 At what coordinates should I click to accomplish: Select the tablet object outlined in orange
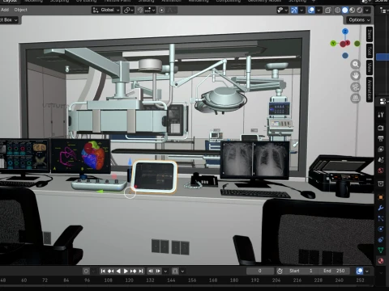point(154,177)
